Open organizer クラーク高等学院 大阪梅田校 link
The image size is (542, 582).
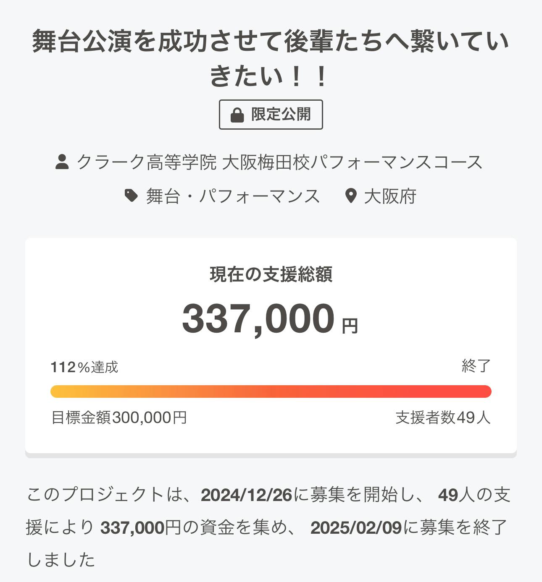[x=279, y=162]
